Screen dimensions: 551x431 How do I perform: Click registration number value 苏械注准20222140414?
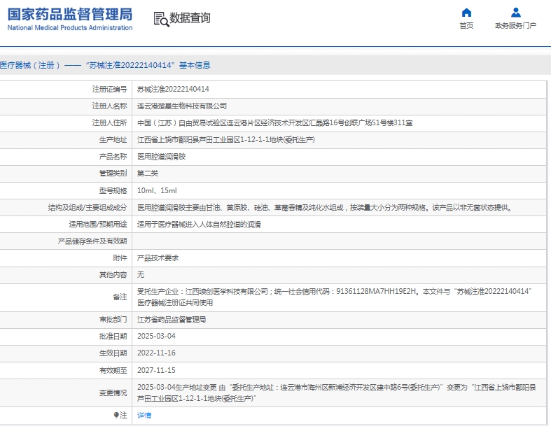tap(173, 90)
